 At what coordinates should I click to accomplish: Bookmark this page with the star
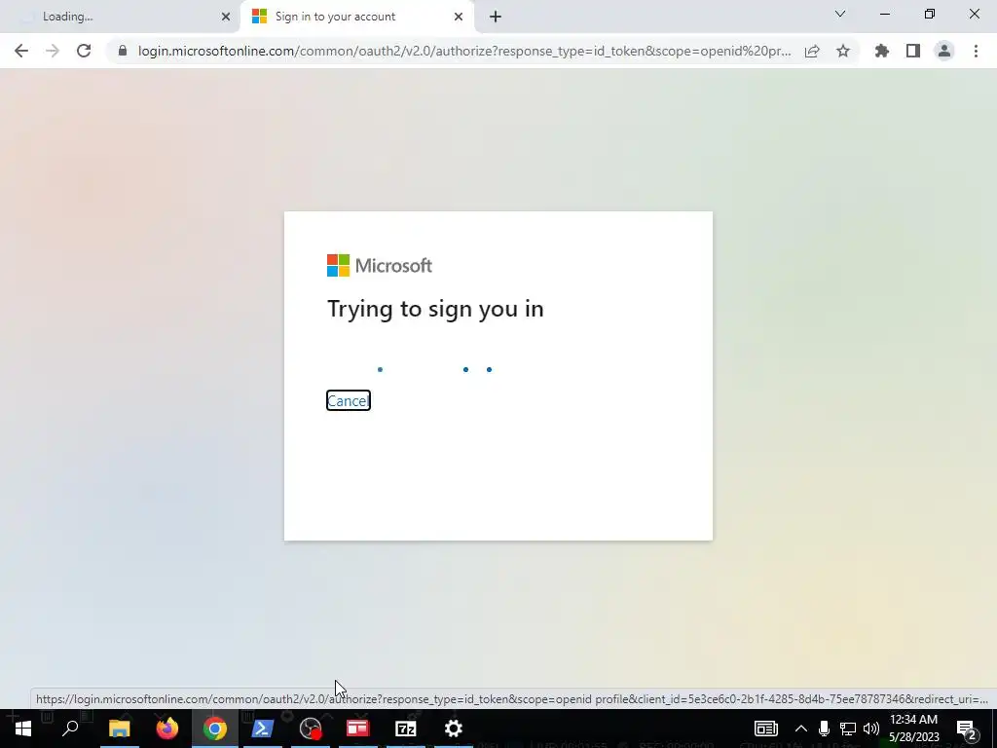pyautogui.click(x=843, y=51)
